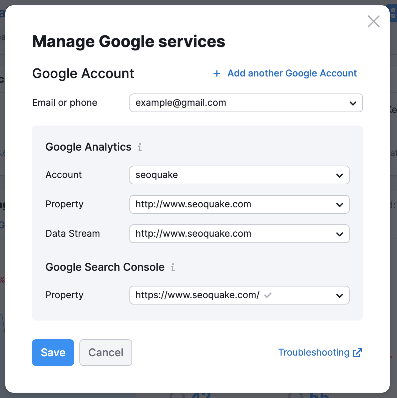Click the chevron on the Email or phone selector
The image size is (397, 398).
pos(353,103)
